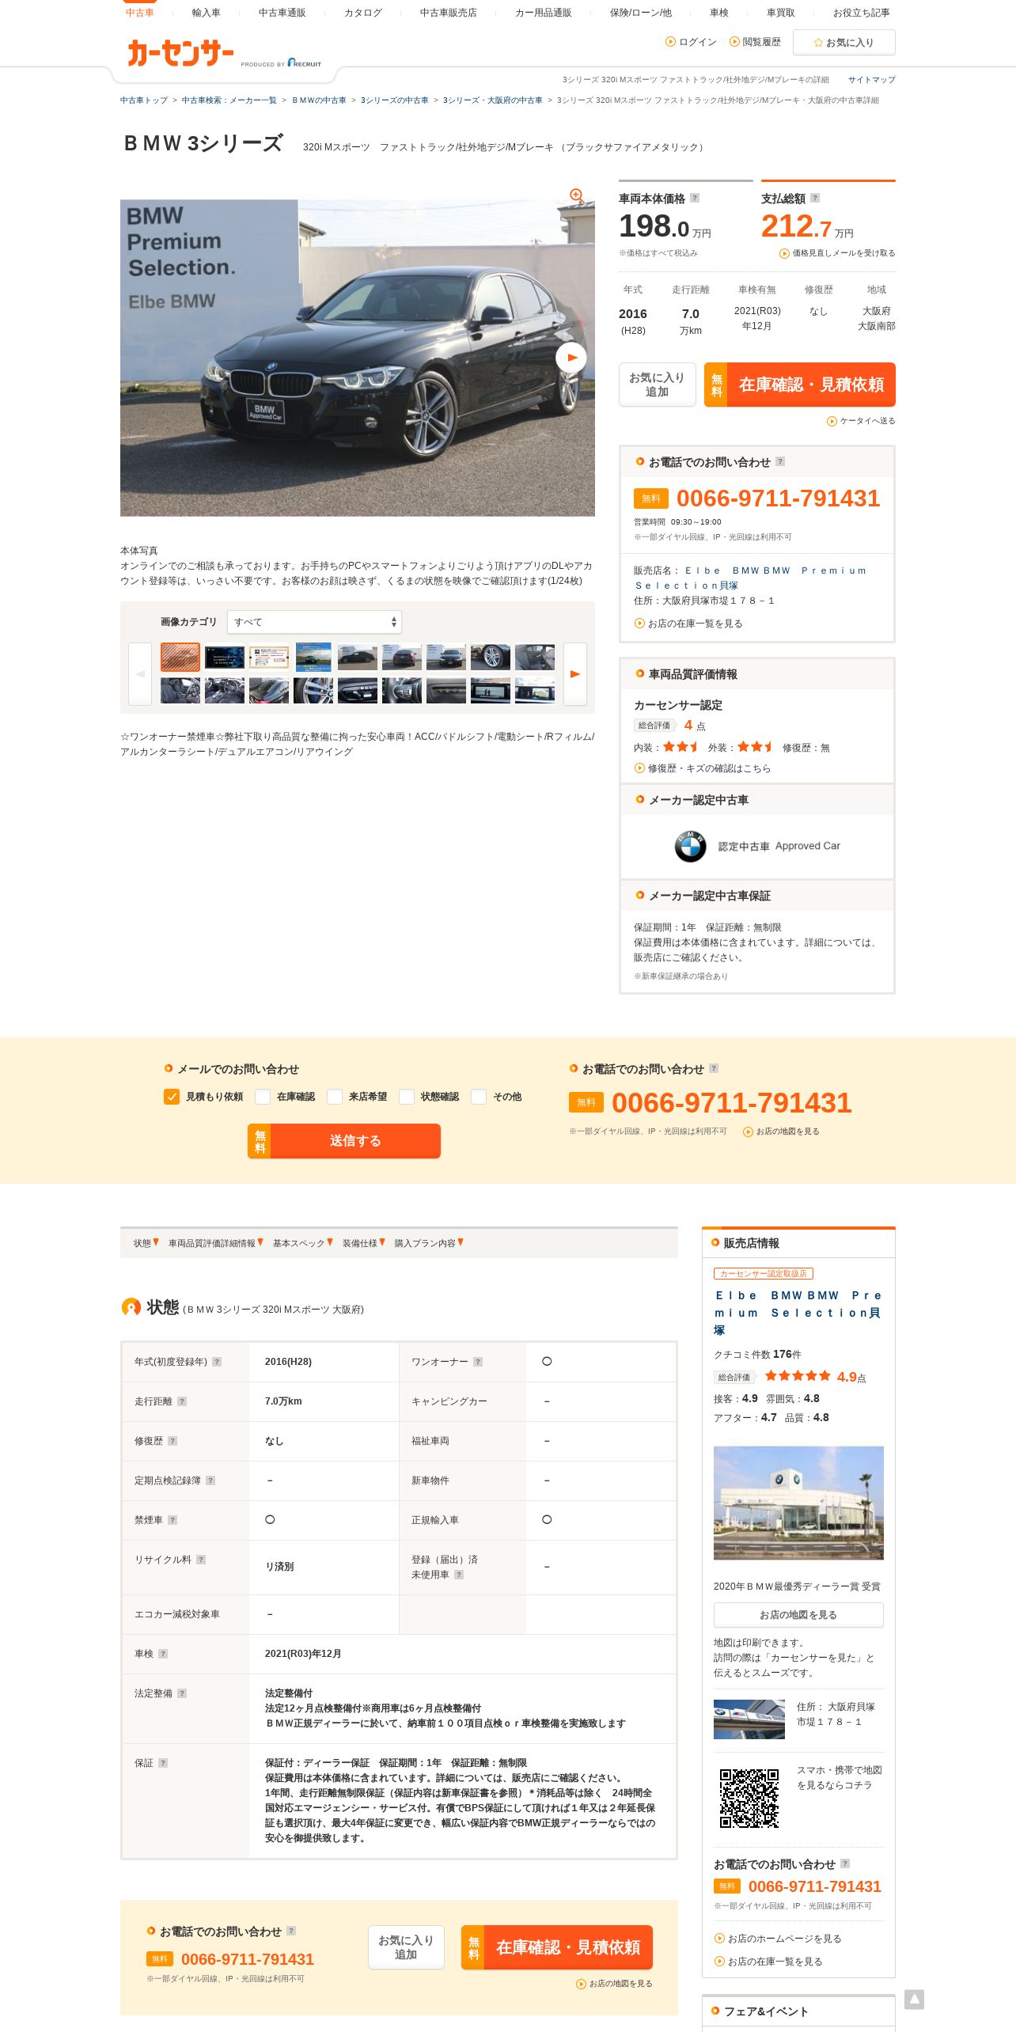
Task: Open 輸入車 tab in top navigation
Action: coord(207,13)
